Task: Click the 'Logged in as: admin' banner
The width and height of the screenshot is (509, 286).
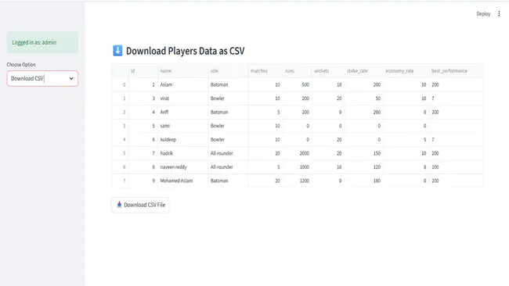Action: (x=42, y=42)
